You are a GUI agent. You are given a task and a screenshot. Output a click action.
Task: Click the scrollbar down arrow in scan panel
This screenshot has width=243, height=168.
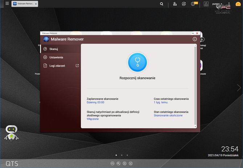click(x=195, y=126)
